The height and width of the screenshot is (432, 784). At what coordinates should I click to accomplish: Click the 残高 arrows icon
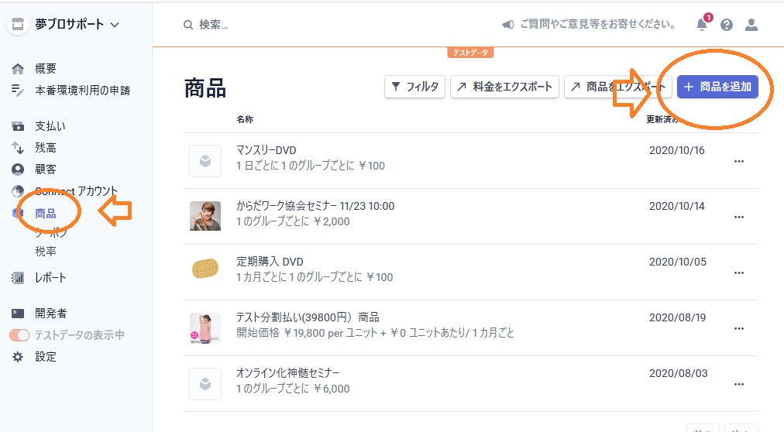click(18, 148)
